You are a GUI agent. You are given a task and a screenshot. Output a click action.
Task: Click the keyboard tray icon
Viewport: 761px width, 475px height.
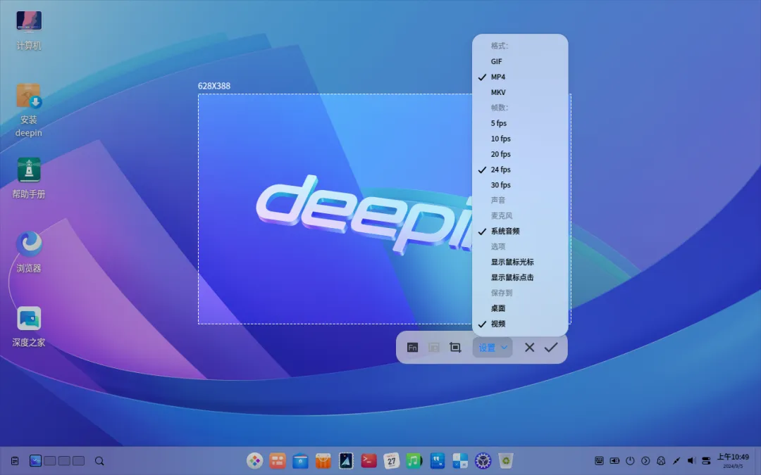[x=600, y=461]
